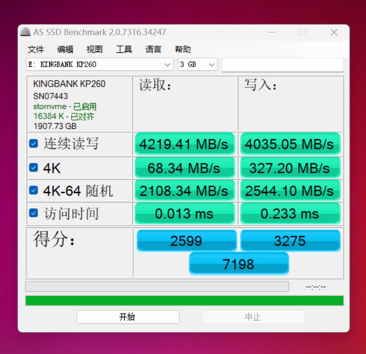Toggle the 连续读写 test checkbox
The height and width of the screenshot is (354, 366).
(33, 144)
